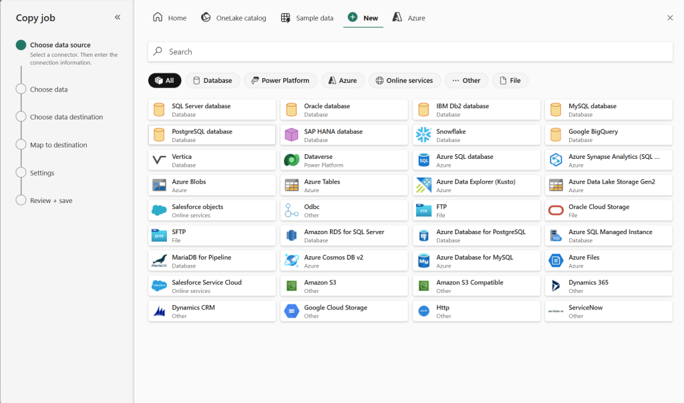Click the Dataverse green icon

tap(291, 160)
